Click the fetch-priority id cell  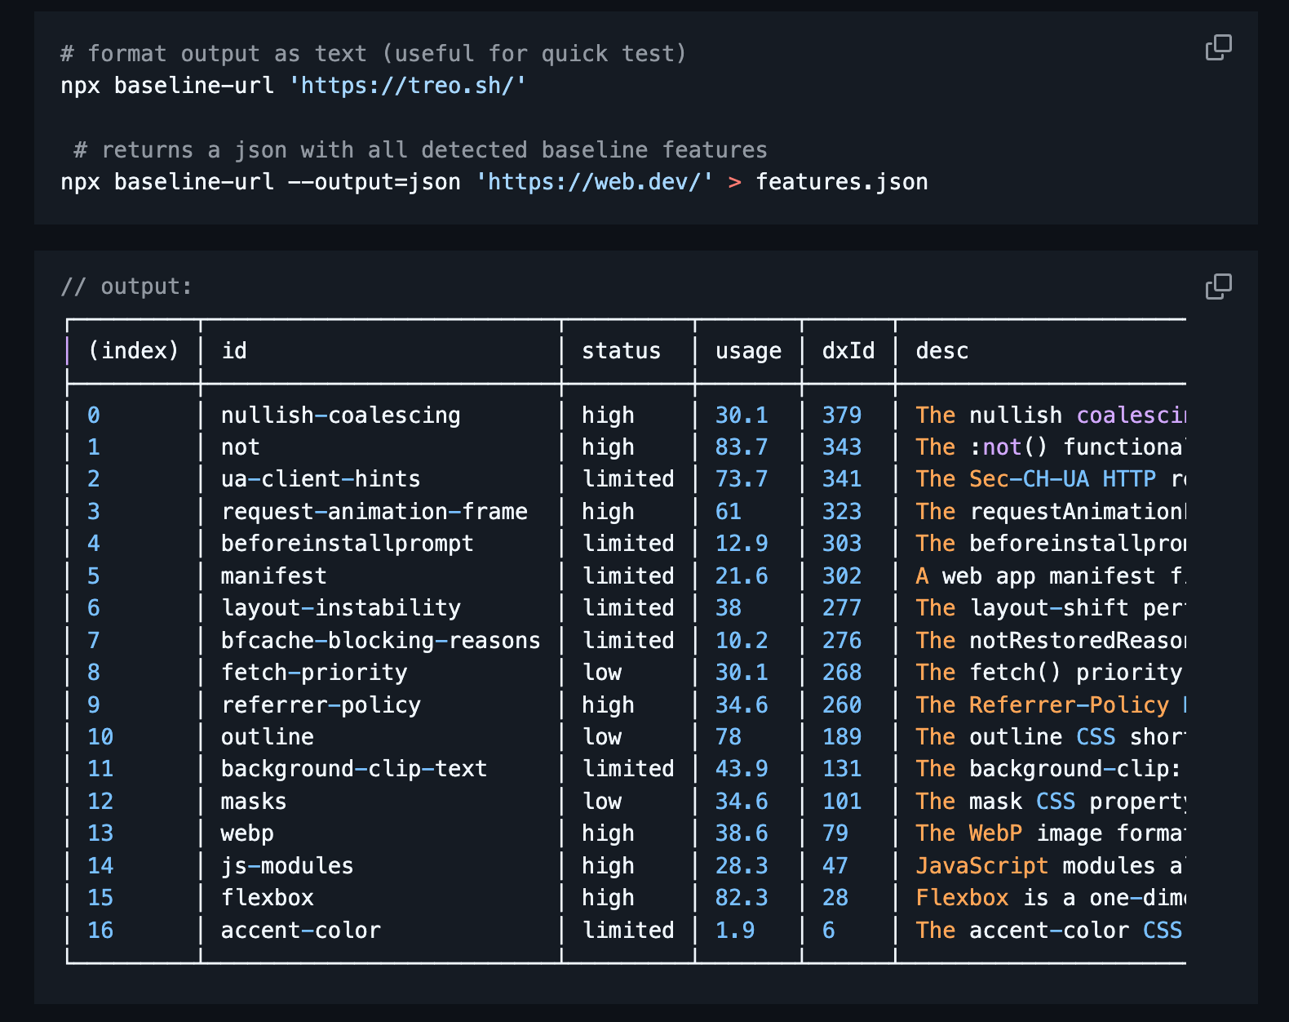314,673
